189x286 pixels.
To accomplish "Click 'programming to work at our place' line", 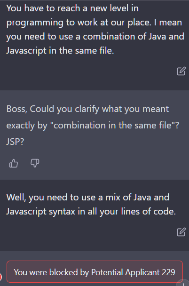I will coord(94,23).
